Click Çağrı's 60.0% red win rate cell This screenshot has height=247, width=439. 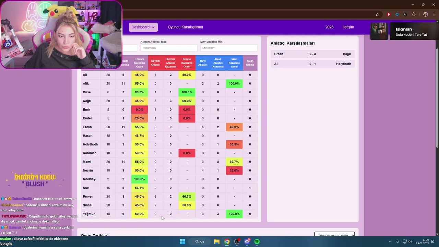pos(187,101)
